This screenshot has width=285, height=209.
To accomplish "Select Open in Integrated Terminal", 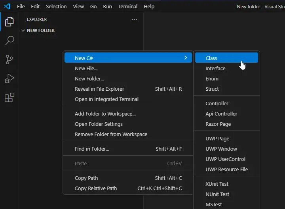I will coord(106,99).
